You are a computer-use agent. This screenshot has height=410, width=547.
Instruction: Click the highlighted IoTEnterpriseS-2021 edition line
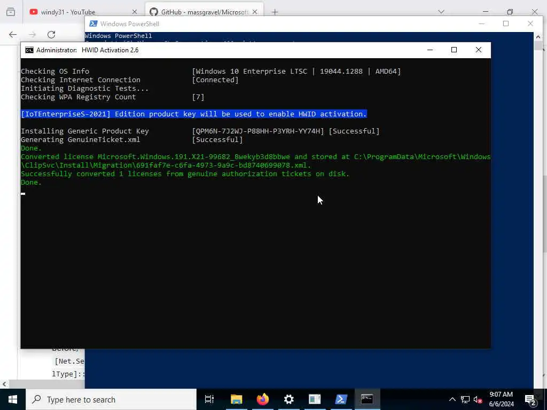click(194, 114)
